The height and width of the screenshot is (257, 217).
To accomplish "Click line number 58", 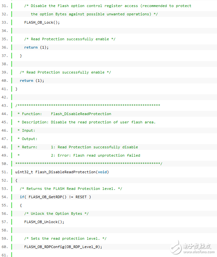I will (x=5, y=230).
